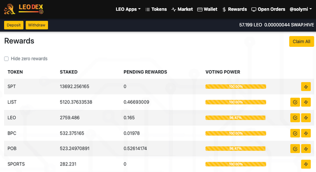Click the lightning icon in the LEO row
The image size is (316, 172).
(x=306, y=118)
